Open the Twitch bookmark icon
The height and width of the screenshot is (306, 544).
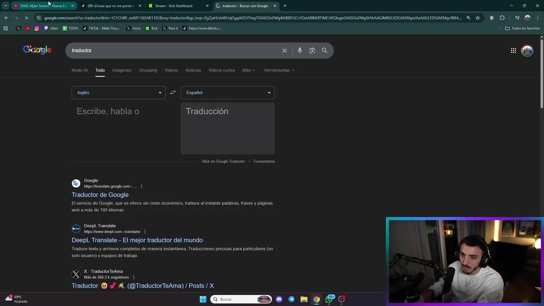click(x=51, y=28)
